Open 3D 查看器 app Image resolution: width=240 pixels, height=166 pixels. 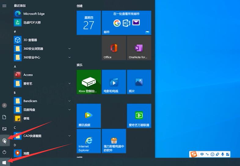click(x=42, y=40)
